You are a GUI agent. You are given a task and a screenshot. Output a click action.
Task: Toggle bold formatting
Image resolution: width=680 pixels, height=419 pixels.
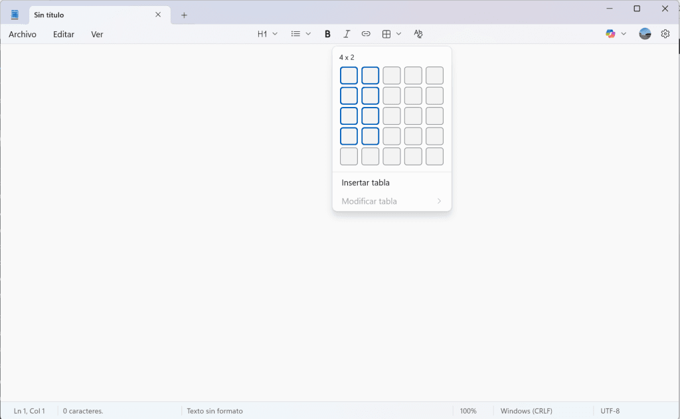pyautogui.click(x=327, y=33)
